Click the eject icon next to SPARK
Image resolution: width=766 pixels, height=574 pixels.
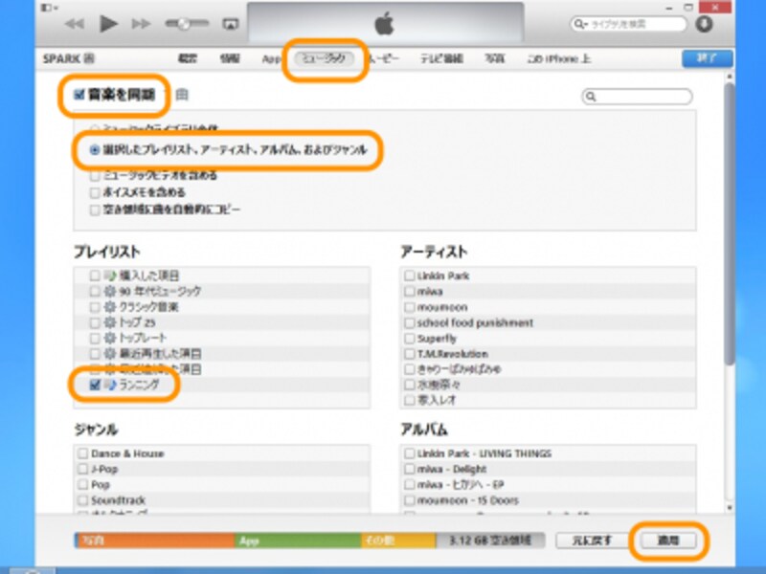click(x=89, y=58)
